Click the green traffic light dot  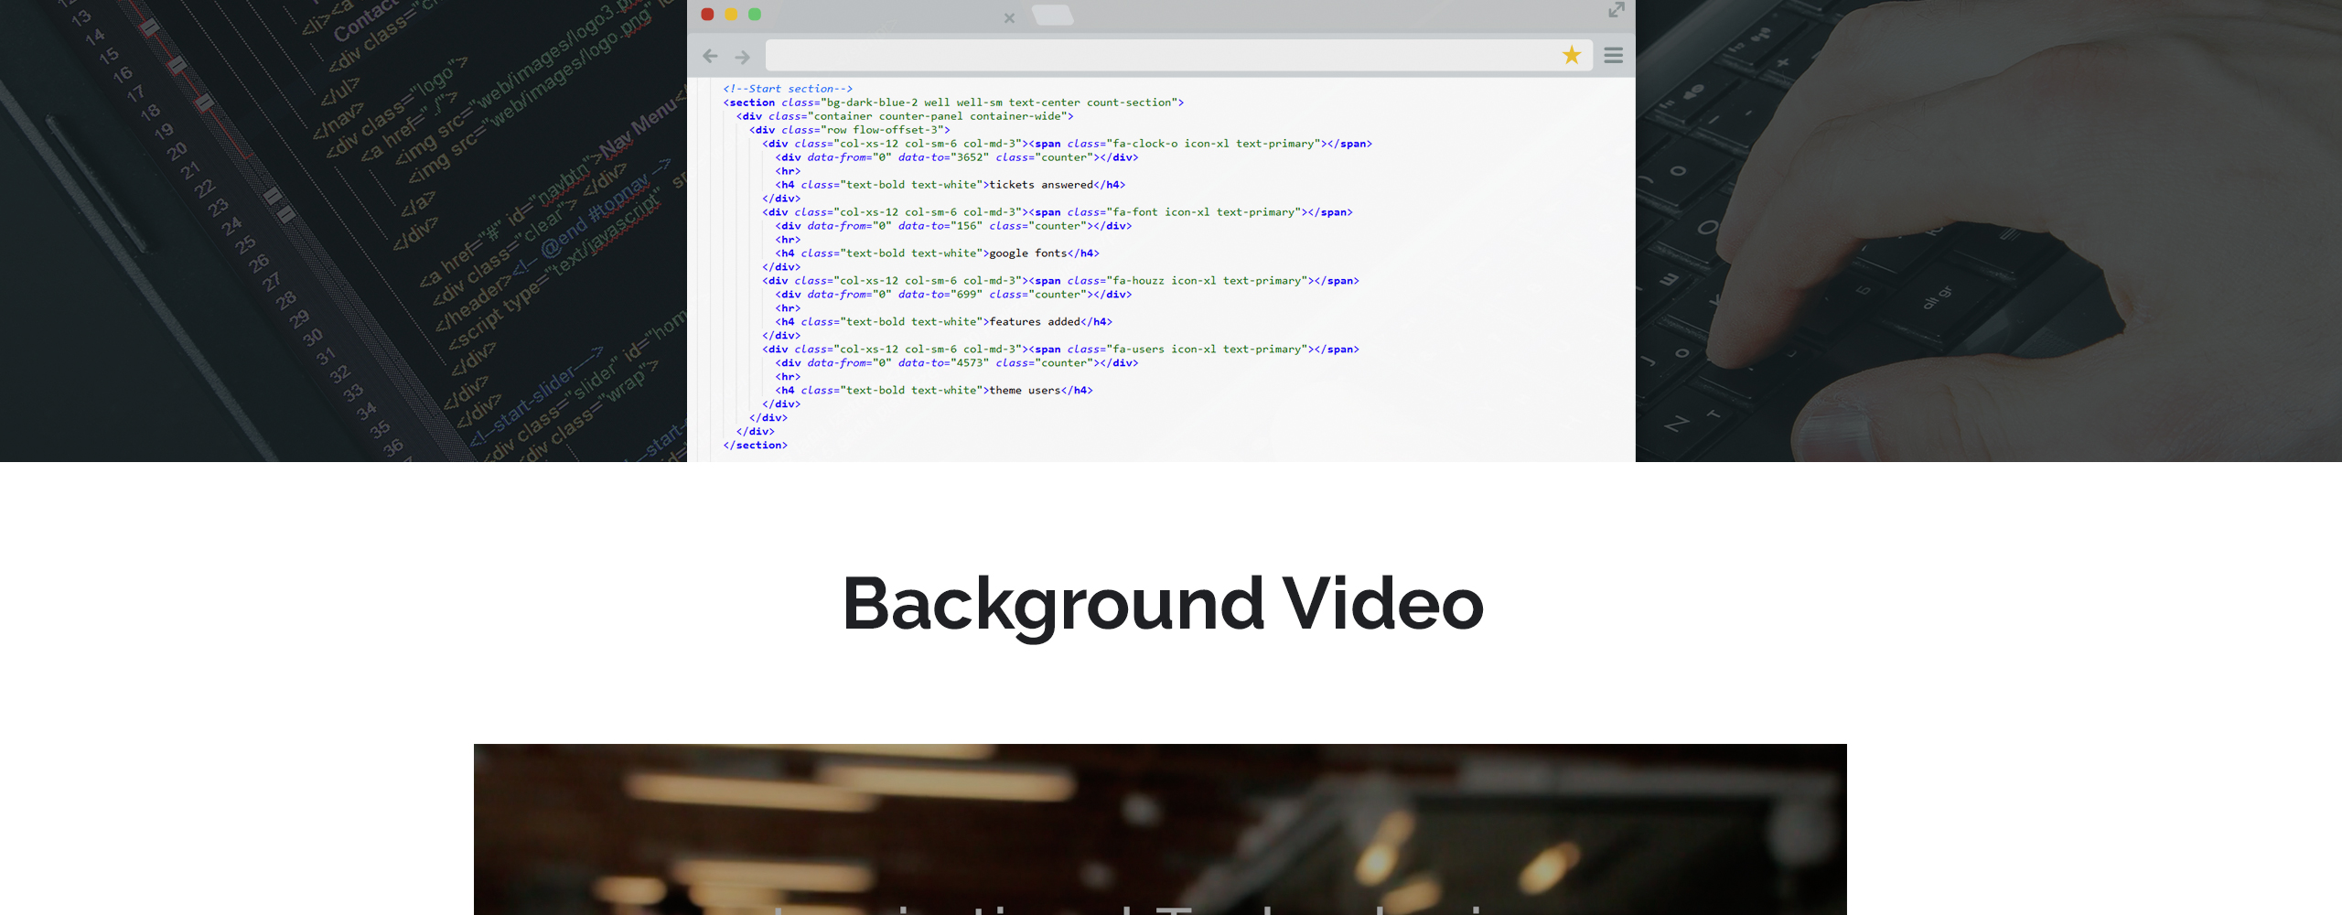point(755,14)
